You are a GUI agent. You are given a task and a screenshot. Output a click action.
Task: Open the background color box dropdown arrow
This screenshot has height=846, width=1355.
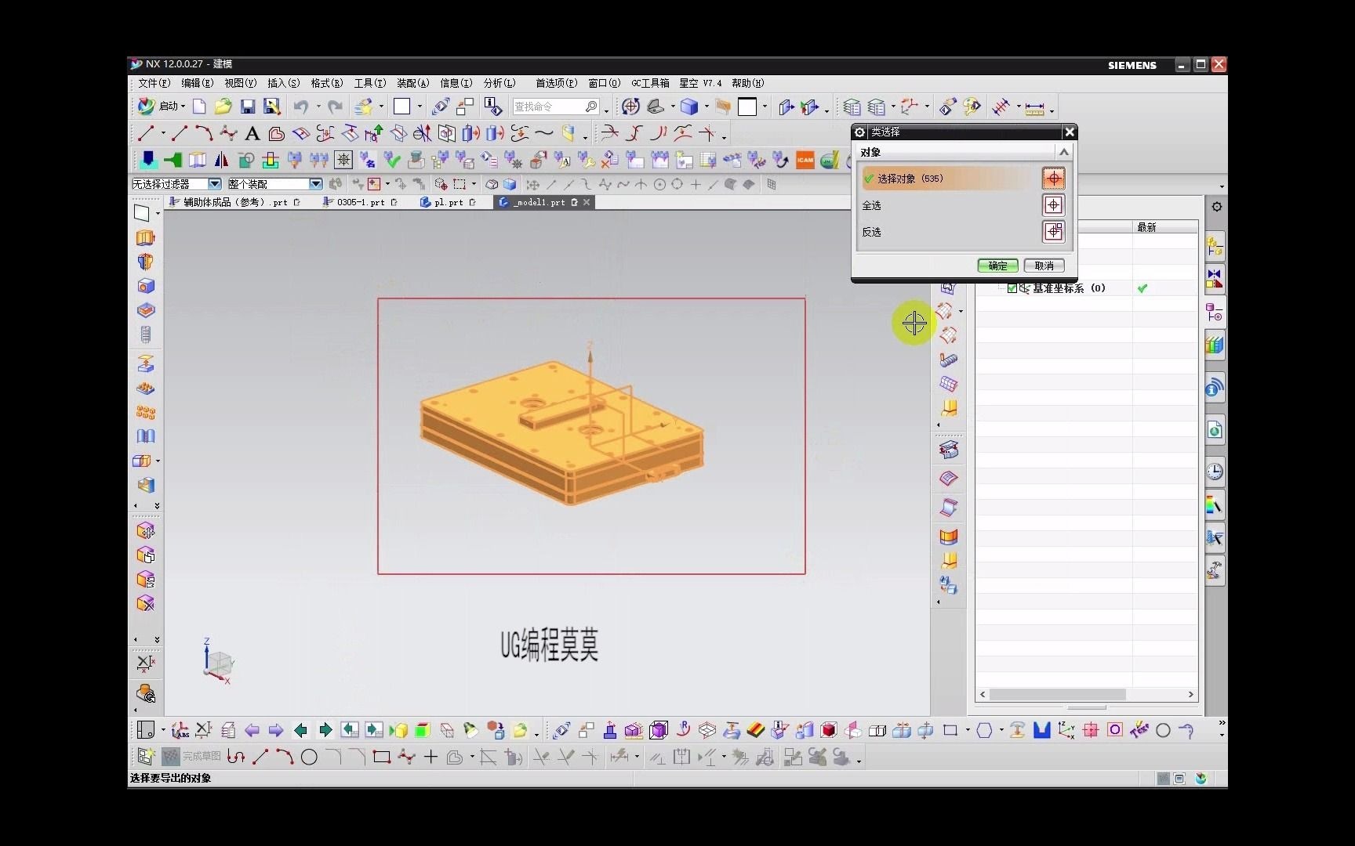tap(765, 107)
